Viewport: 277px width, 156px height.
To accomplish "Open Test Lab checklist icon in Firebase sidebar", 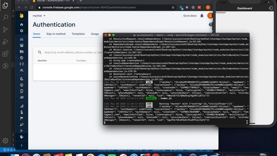I will tap(22, 91).
